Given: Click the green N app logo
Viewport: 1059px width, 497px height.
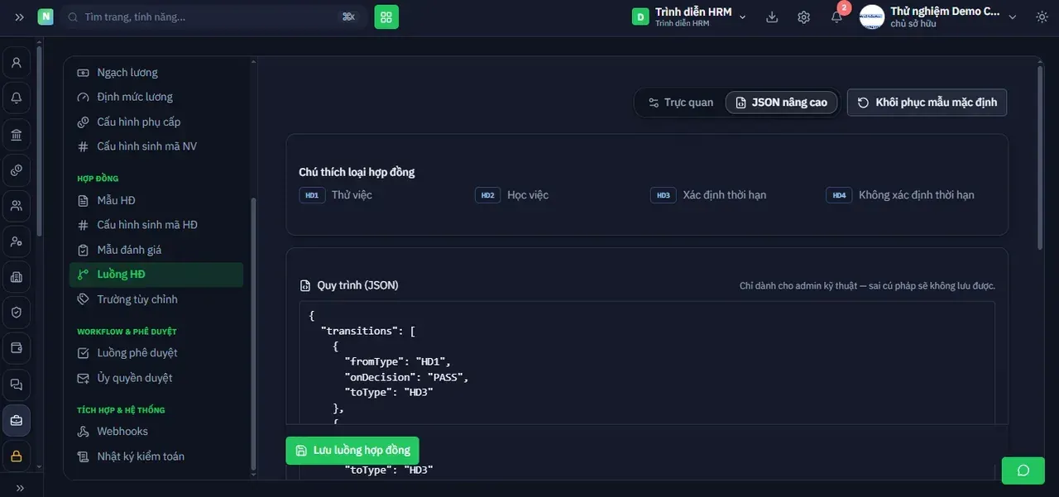Looking at the screenshot, I should pos(46,17).
